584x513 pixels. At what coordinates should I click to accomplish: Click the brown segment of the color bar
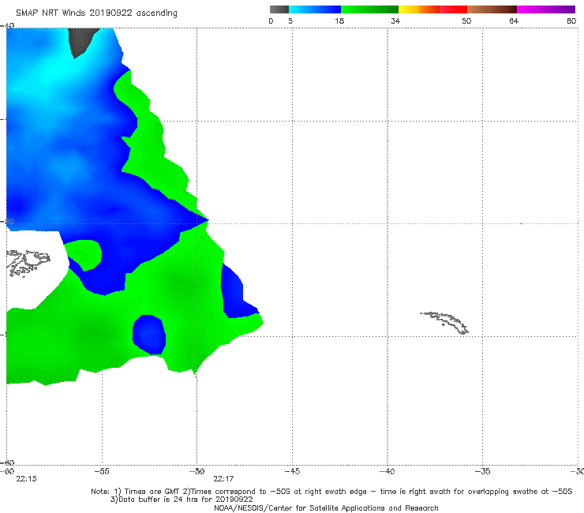pyautogui.click(x=492, y=9)
